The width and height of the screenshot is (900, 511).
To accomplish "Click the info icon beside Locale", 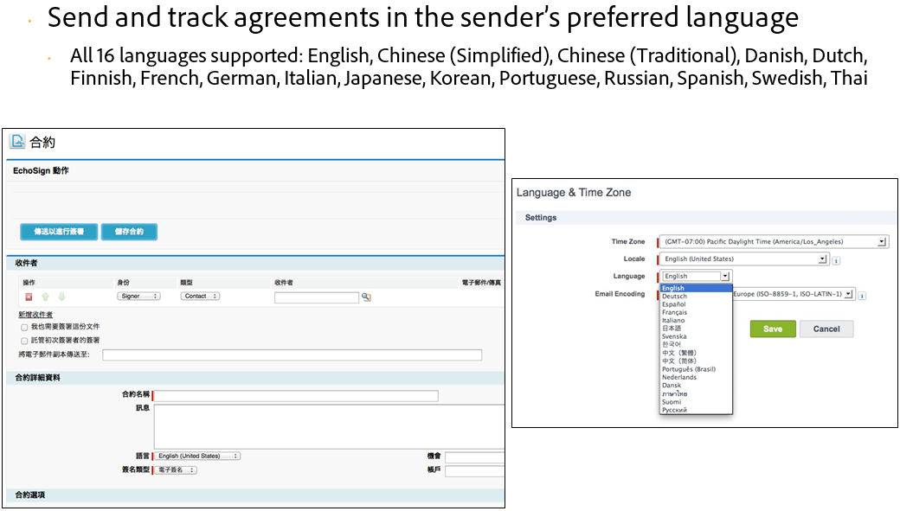I will pos(836,260).
